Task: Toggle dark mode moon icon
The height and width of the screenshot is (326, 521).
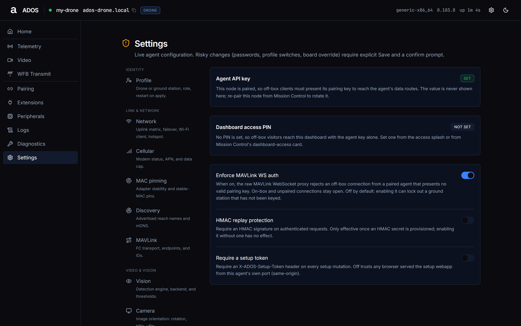Action: click(506, 10)
